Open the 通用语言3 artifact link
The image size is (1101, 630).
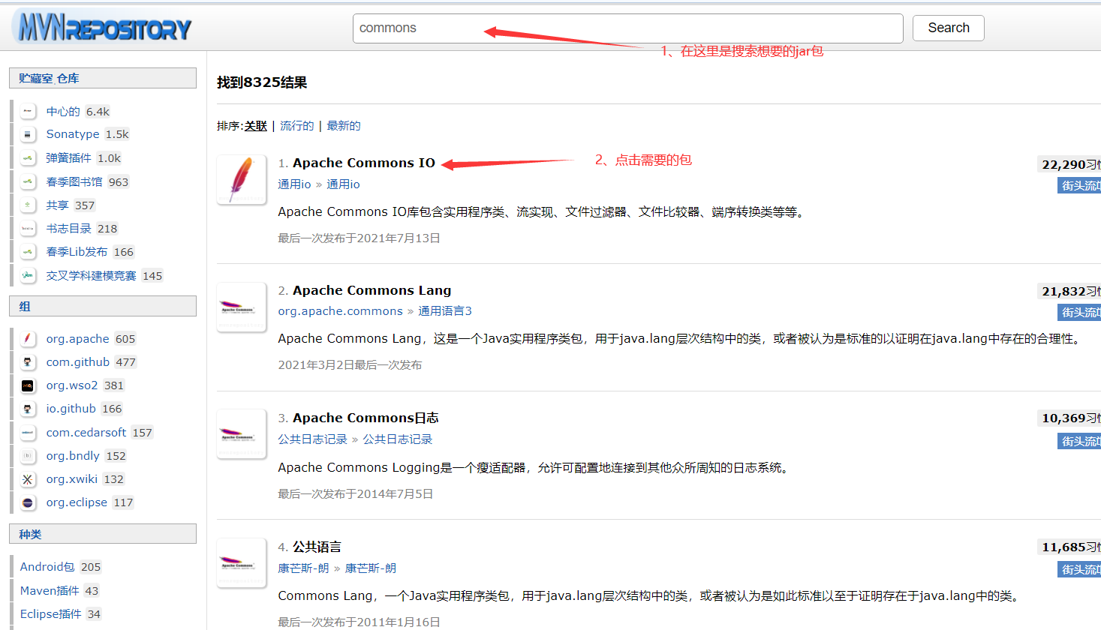point(445,311)
